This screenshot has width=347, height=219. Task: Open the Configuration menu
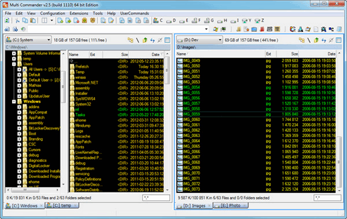click(x=53, y=13)
